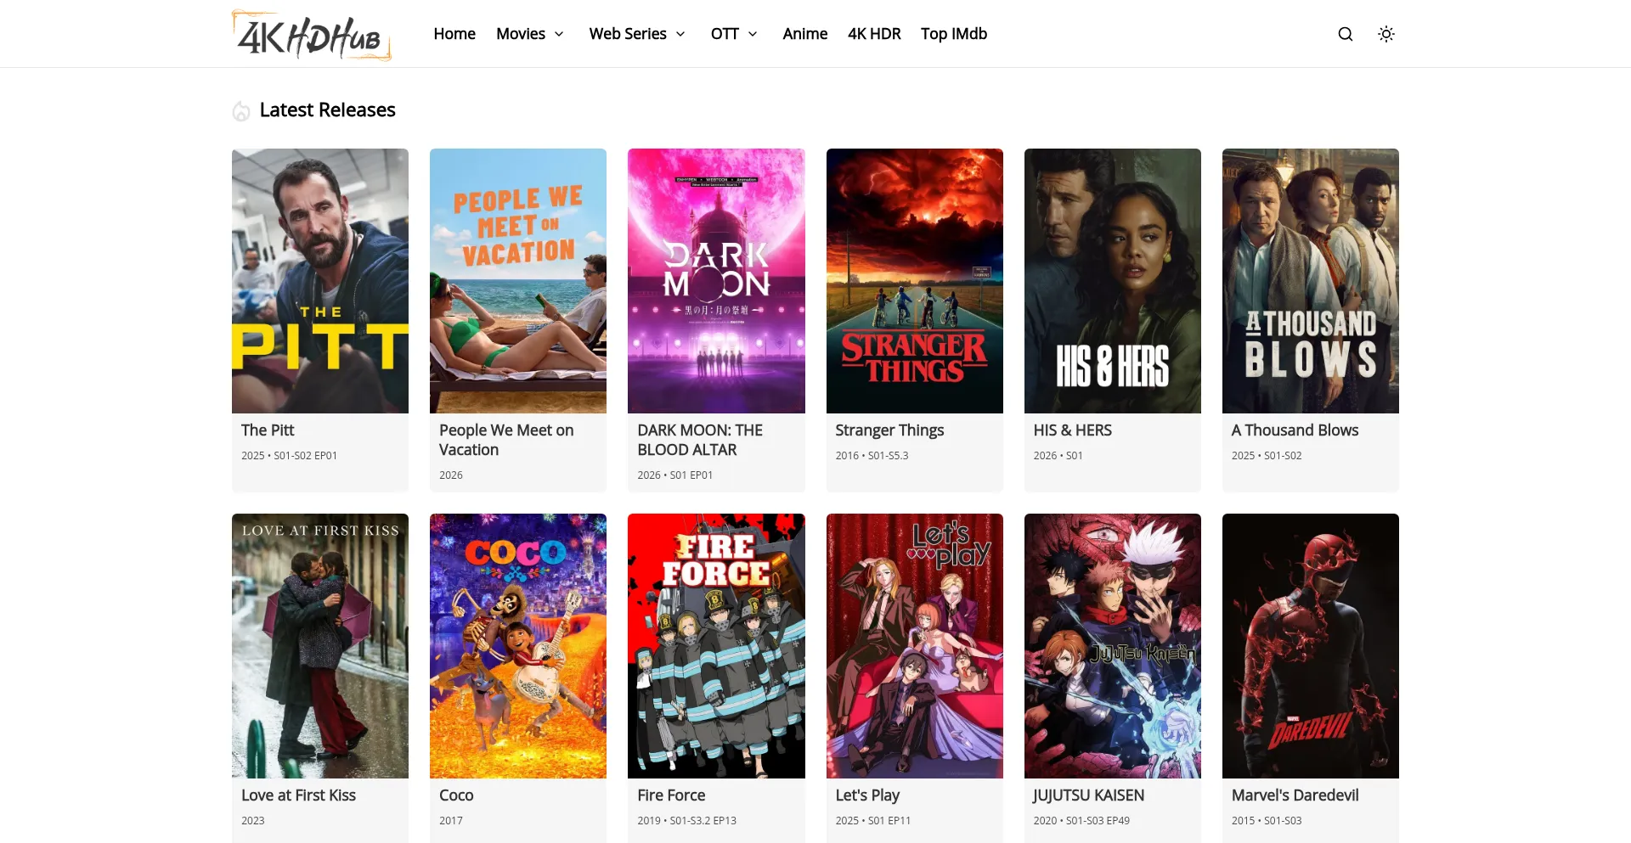Open Marvel's Daredevil poster
Image resolution: width=1631 pixels, height=843 pixels.
point(1311,646)
